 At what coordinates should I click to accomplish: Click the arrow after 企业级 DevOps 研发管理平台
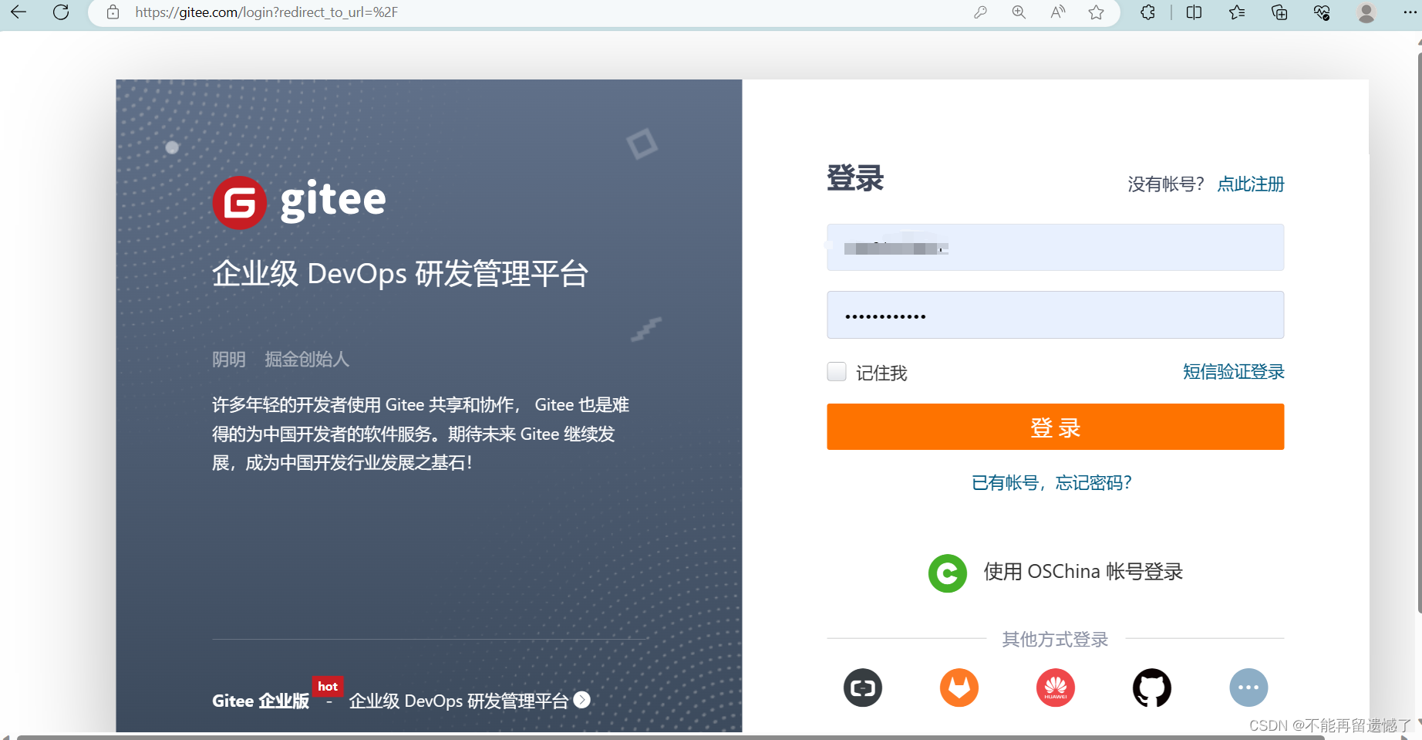tap(582, 700)
